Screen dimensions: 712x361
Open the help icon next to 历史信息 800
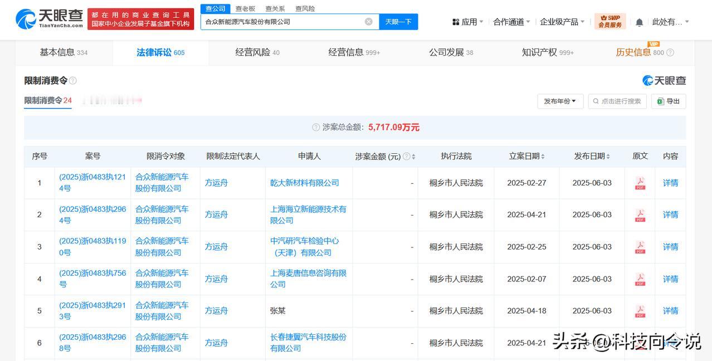(x=670, y=52)
